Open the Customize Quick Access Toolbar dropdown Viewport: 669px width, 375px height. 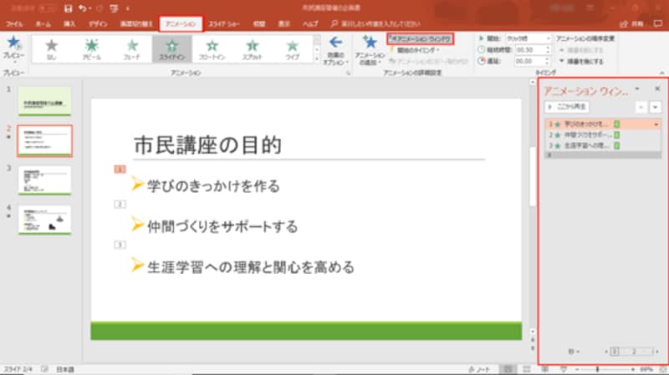pyautogui.click(x=128, y=8)
